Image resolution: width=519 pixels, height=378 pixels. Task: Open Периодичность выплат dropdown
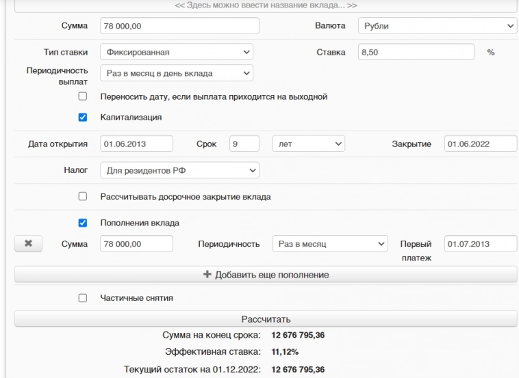click(x=176, y=72)
